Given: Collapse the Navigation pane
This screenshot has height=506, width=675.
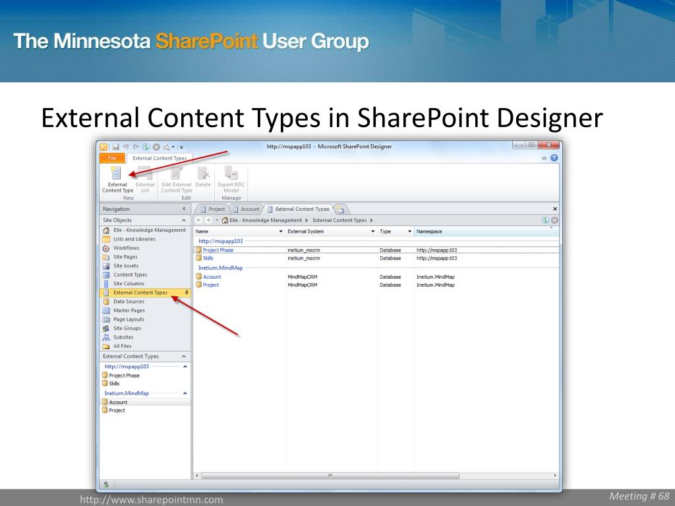Looking at the screenshot, I should 184,209.
